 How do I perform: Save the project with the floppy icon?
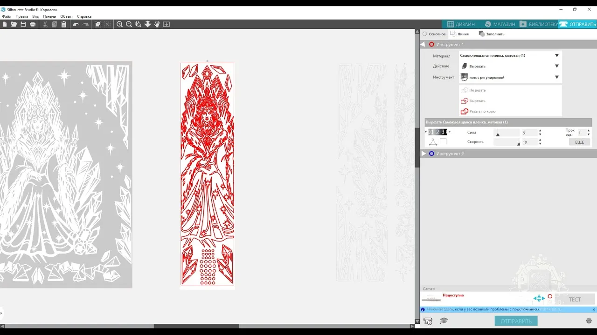point(23,24)
